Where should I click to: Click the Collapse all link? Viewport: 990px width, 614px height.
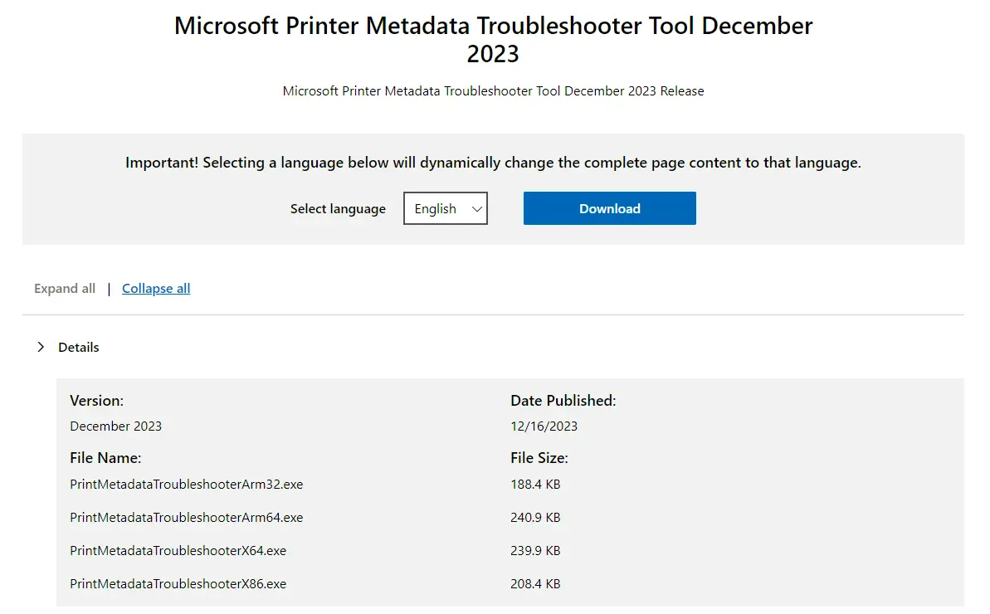pyautogui.click(x=156, y=289)
